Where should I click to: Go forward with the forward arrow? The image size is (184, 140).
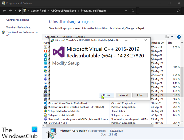11,11
